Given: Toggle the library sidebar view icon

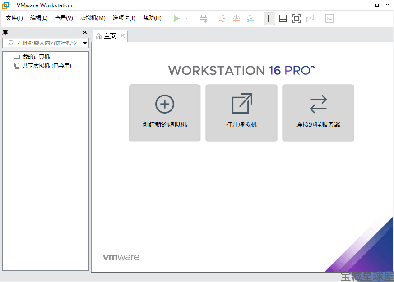Looking at the screenshot, I should [x=269, y=18].
